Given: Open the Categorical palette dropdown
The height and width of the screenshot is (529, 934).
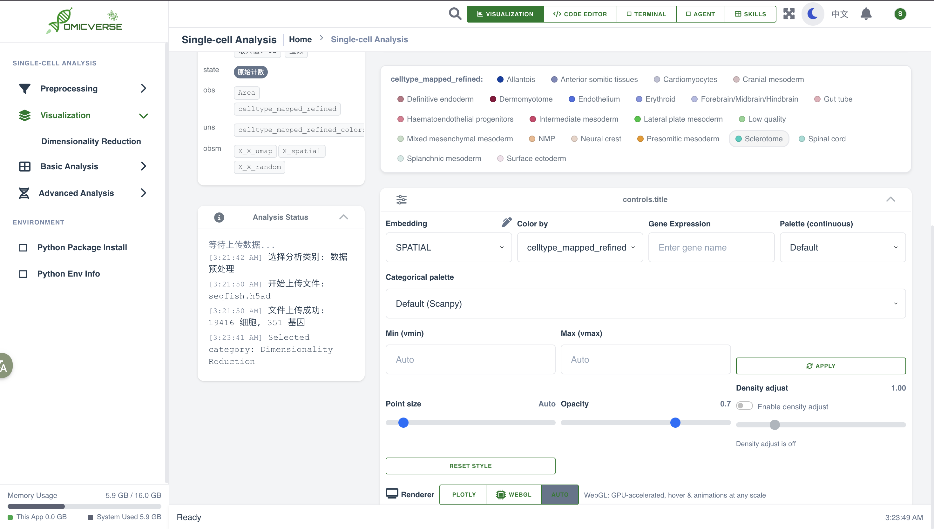Looking at the screenshot, I should coord(645,304).
